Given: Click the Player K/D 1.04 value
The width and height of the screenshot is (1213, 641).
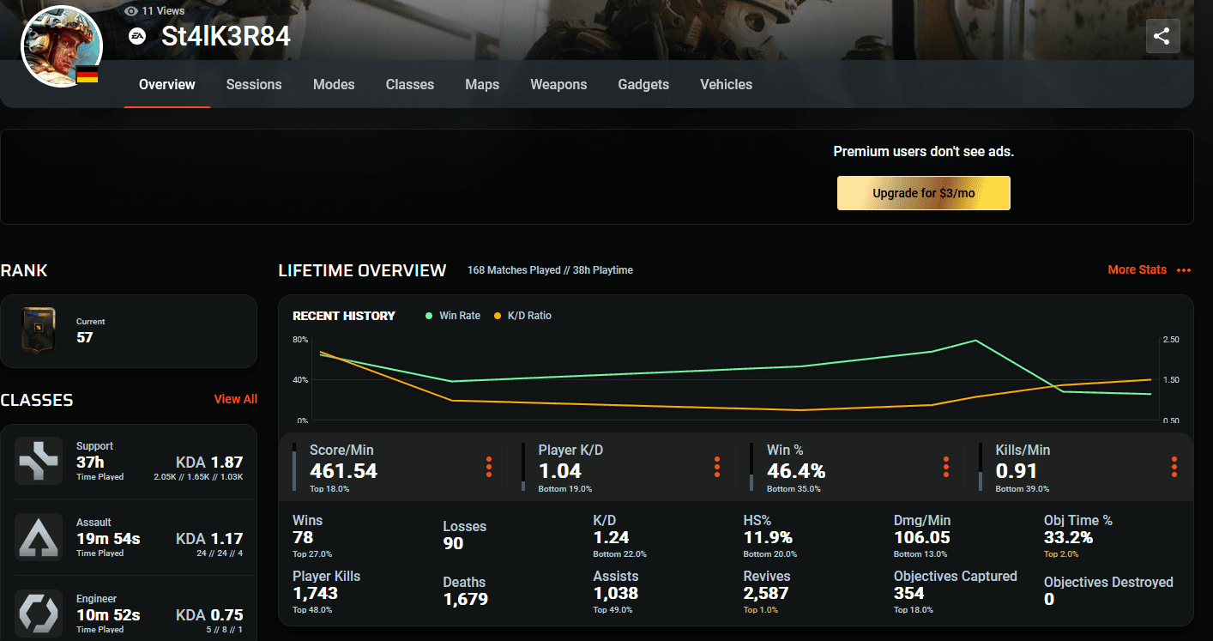Looking at the screenshot, I should coord(559,471).
